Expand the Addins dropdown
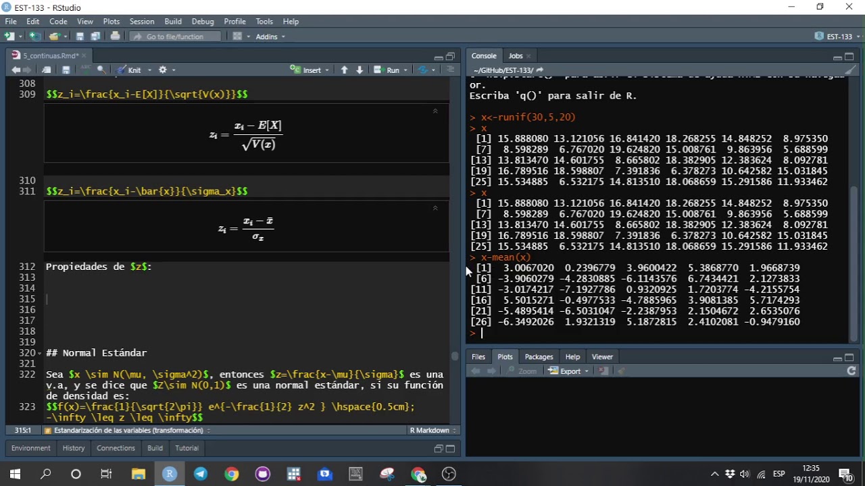The image size is (865, 486). (270, 36)
